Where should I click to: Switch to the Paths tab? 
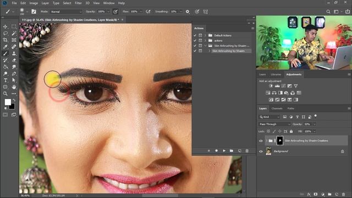291,108
